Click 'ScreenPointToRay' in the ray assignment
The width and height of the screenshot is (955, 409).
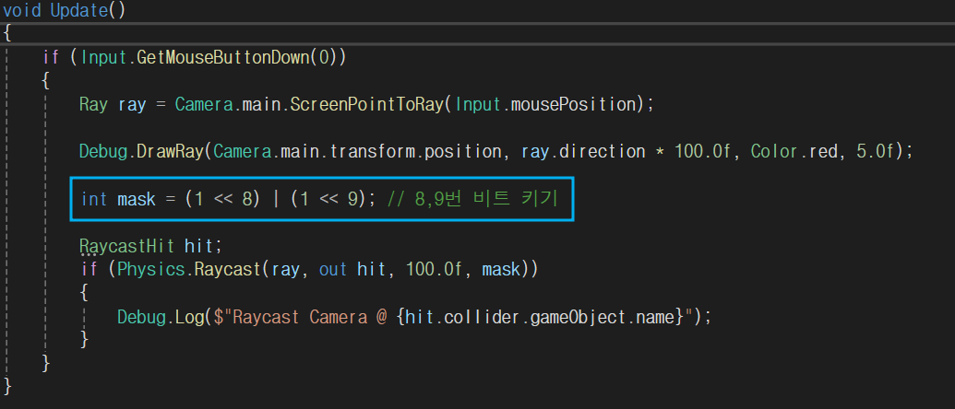[366, 104]
